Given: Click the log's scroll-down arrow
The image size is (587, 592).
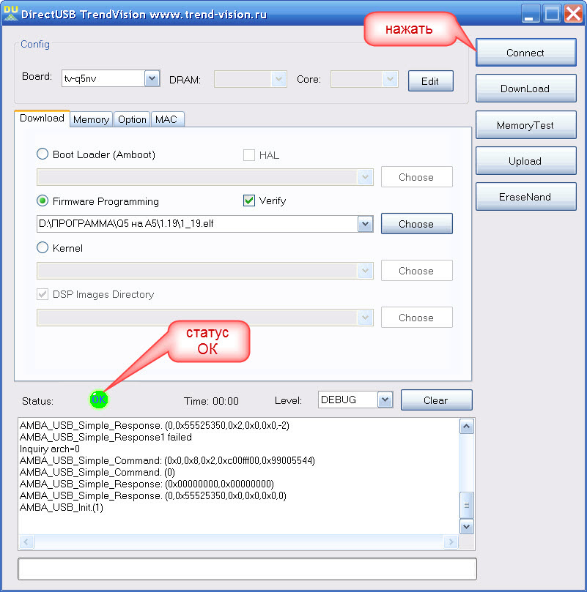Looking at the screenshot, I should pyautogui.click(x=466, y=526).
